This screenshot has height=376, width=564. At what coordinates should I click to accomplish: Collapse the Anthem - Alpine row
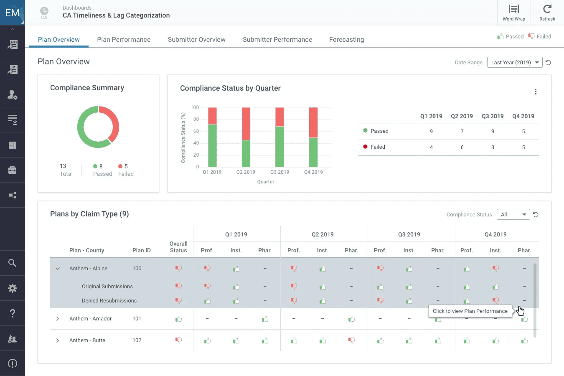pyautogui.click(x=58, y=269)
